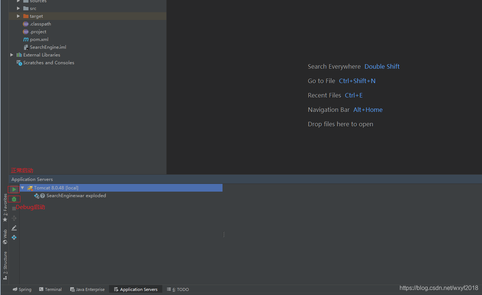The image size is (482, 295).
Task: Open artifacts settings with blue diamonds icon
Action: pos(14,237)
